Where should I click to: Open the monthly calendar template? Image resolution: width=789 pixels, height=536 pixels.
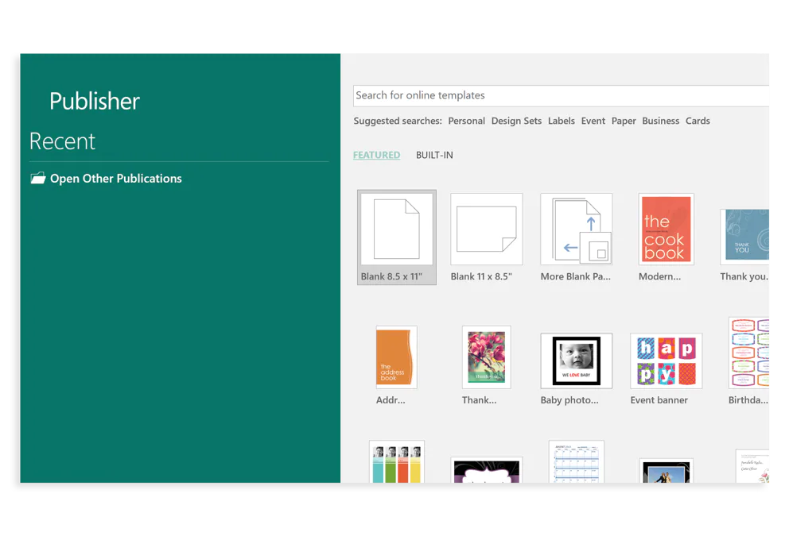(x=576, y=465)
